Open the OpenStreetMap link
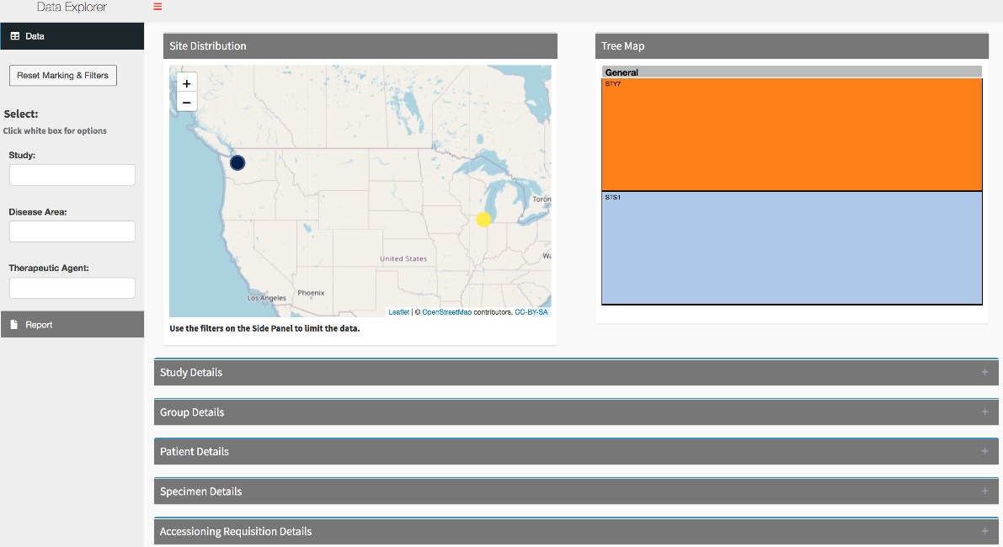1003x547 pixels. point(446,312)
